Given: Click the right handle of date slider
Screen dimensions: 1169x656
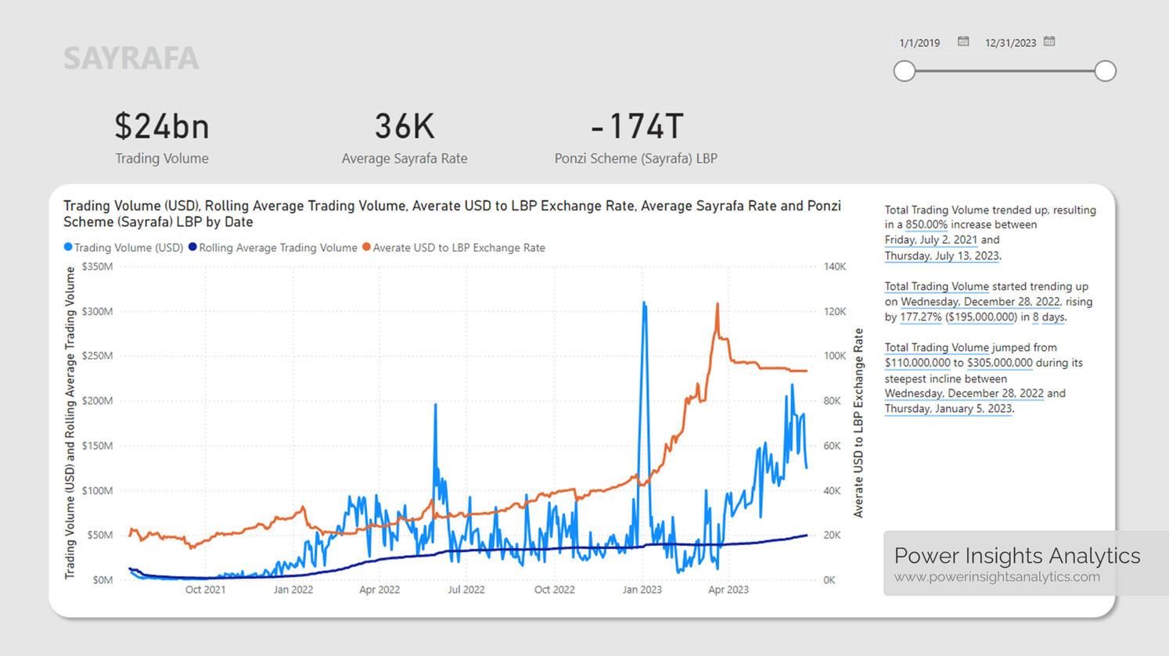Looking at the screenshot, I should [1105, 71].
